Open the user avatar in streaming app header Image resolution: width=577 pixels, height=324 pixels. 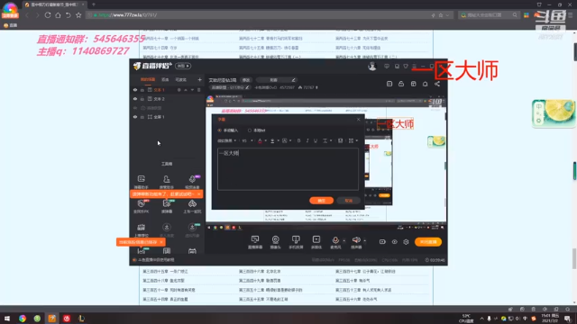pos(372,66)
